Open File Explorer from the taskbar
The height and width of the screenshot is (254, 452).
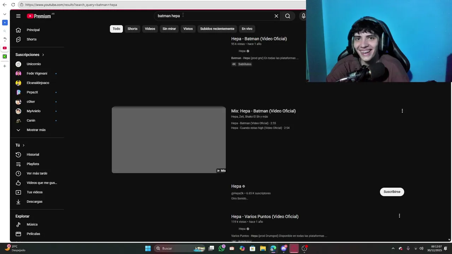point(263,248)
